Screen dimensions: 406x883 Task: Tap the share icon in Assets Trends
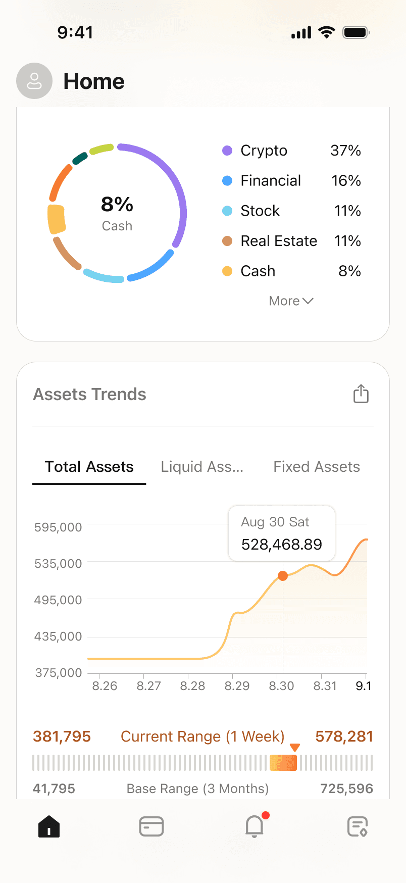tap(361, 394)
